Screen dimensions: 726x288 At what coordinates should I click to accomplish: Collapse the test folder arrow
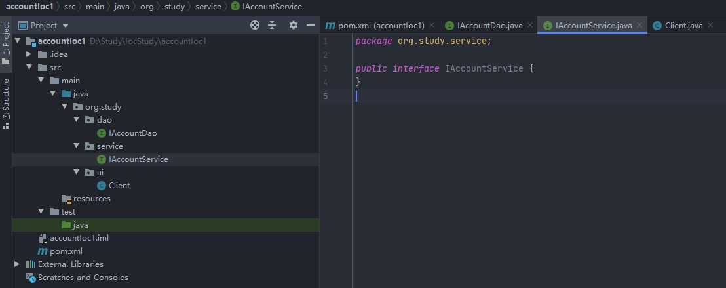(x=41, y=211)
